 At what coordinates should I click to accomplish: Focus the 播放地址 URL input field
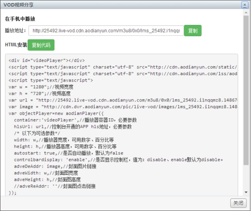[x=106, y=30]
